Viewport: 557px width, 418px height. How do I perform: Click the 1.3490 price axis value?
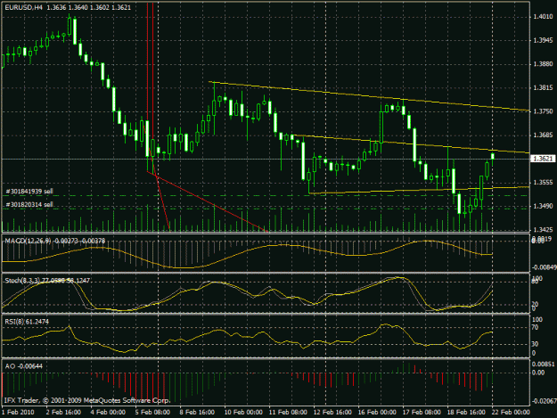tap(543, 206)
